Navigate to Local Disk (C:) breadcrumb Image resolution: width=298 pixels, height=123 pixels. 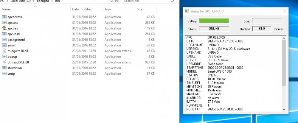(21, 1)
